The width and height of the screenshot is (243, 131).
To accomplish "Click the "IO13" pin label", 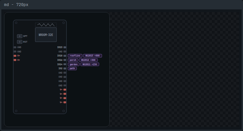I will [x=60, y=47].
